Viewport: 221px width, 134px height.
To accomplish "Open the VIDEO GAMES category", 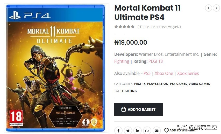I will point(199,84).
